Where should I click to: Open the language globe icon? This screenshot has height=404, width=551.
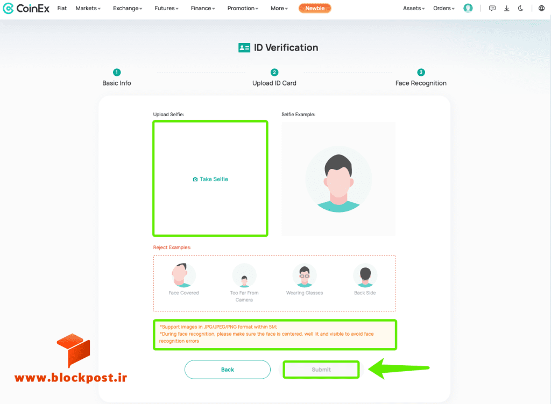(x=541, y=8)
